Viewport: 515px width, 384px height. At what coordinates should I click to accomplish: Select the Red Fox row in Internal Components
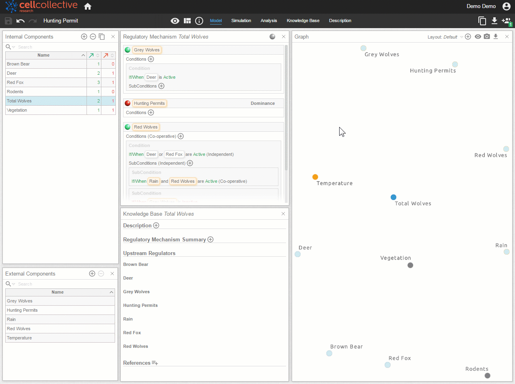60,82
